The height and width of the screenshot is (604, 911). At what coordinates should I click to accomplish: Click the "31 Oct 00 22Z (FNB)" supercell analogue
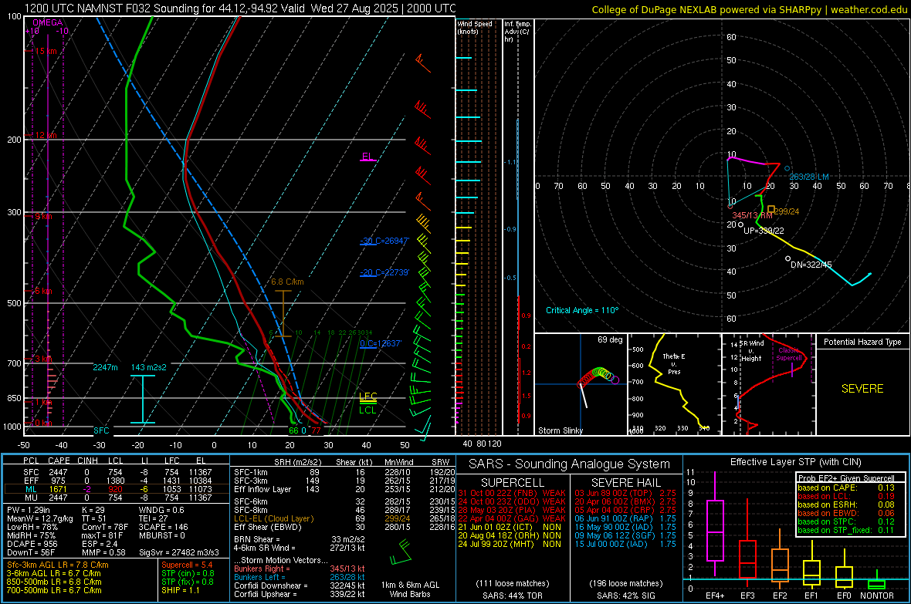coord(497,493)
